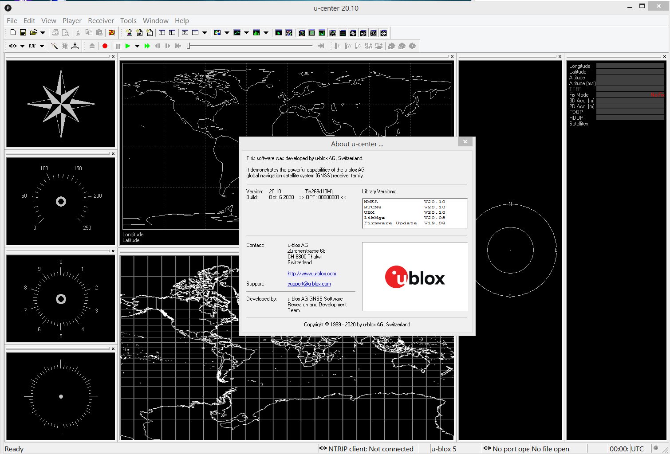Open the File menu
Screen dimensions: 670x454
12,20
